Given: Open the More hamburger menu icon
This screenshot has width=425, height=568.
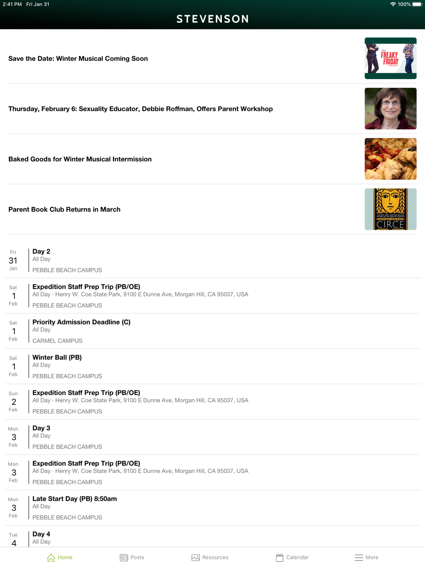Looking at the screenshot, I should tap(359, 557).
